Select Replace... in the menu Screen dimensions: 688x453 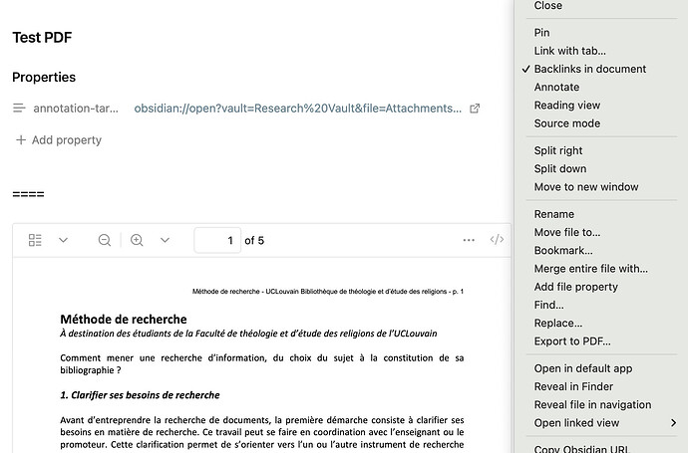(x=558, y=324)
